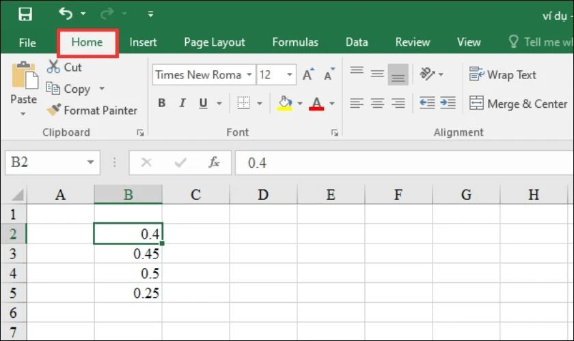Click the Align Left icon
The height and width of the screenshot is (341, 574).
(x=357, y=104)
